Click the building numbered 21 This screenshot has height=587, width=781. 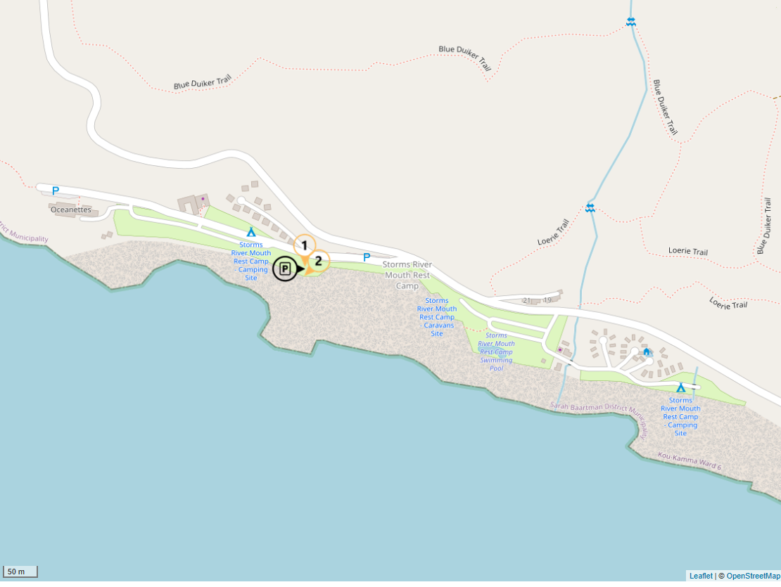528,300
